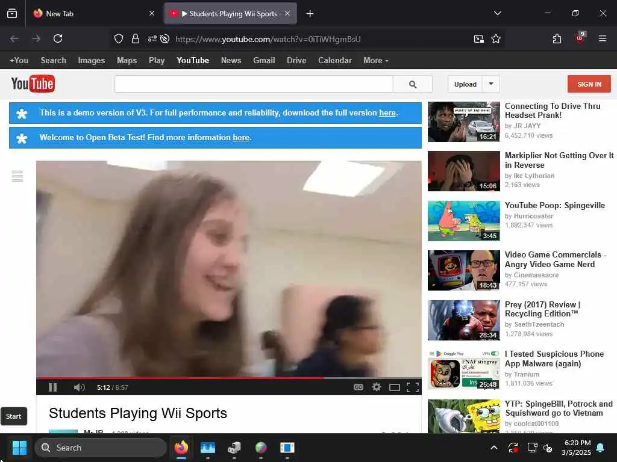Open Connecting To Drive Thru Headset Prank thumbnail
Viewport: 617px width, 462px height.
[464, 122]
